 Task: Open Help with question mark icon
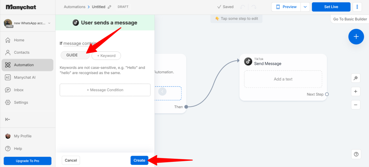(x=8, y=149)
